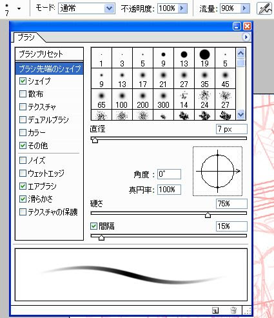
Task: Open the 流量 flow slider arrow
Action: point(244,8)
